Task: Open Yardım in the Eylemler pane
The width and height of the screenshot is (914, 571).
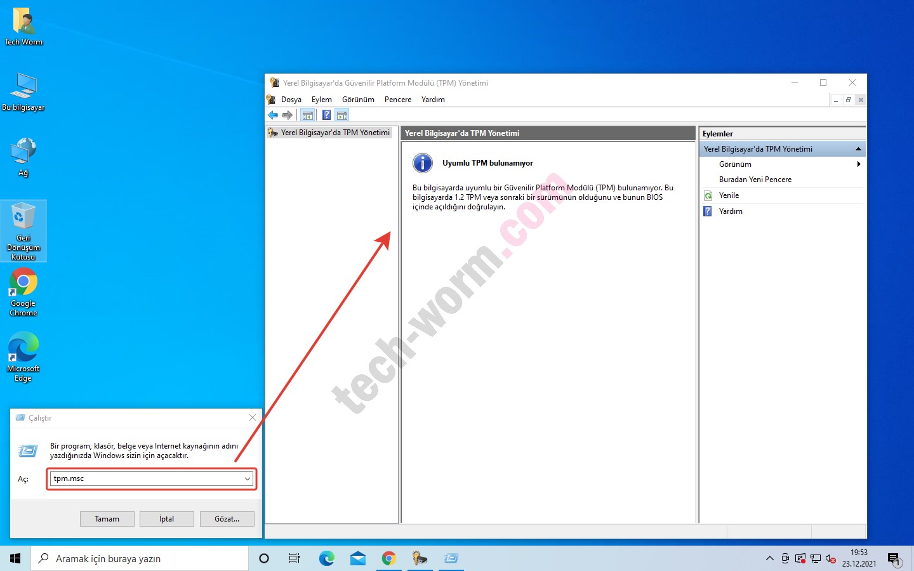Action: [x=731, y=211]
